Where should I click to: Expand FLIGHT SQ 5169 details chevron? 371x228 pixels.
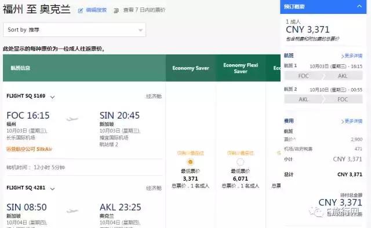tap(53, 97)
